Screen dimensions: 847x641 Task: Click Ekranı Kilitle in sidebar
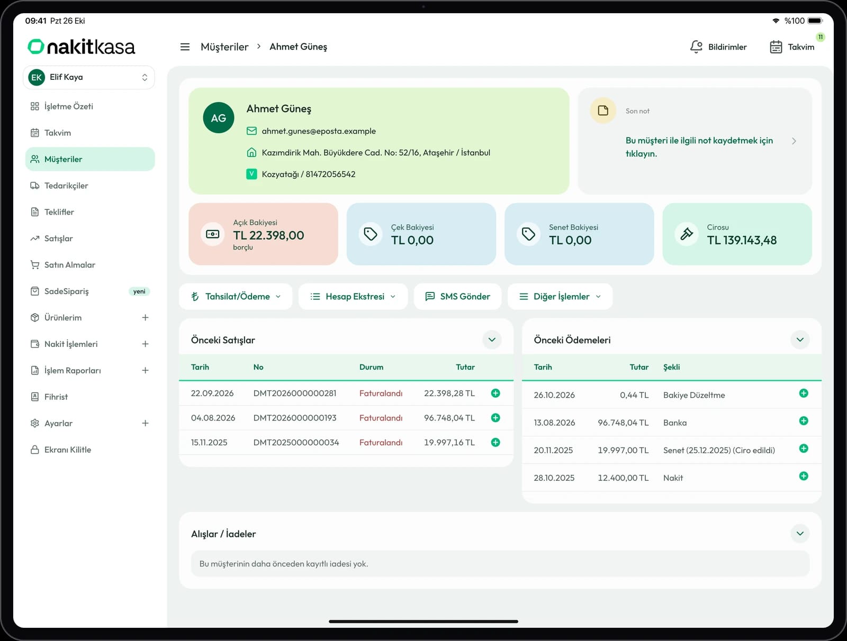pos(90,450)
